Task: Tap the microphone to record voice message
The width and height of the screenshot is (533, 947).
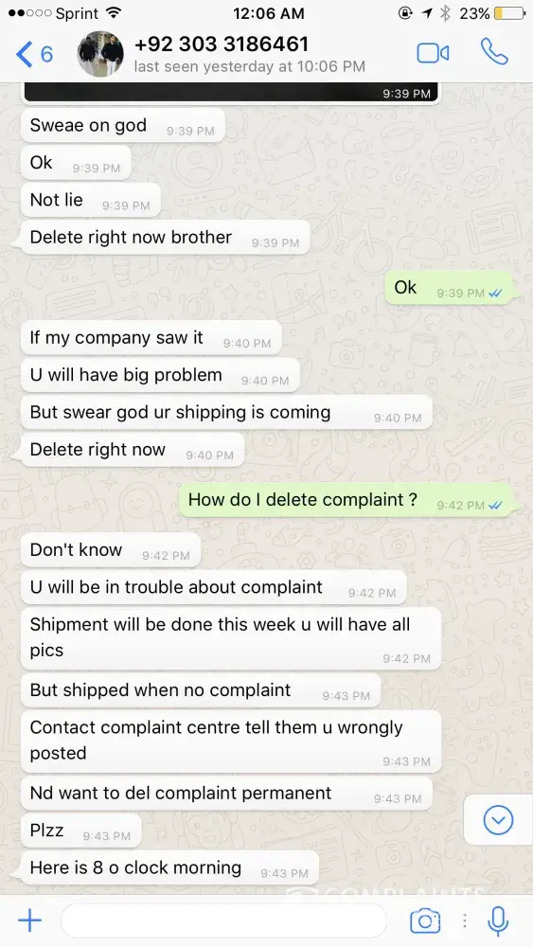Action: point(498,920)
